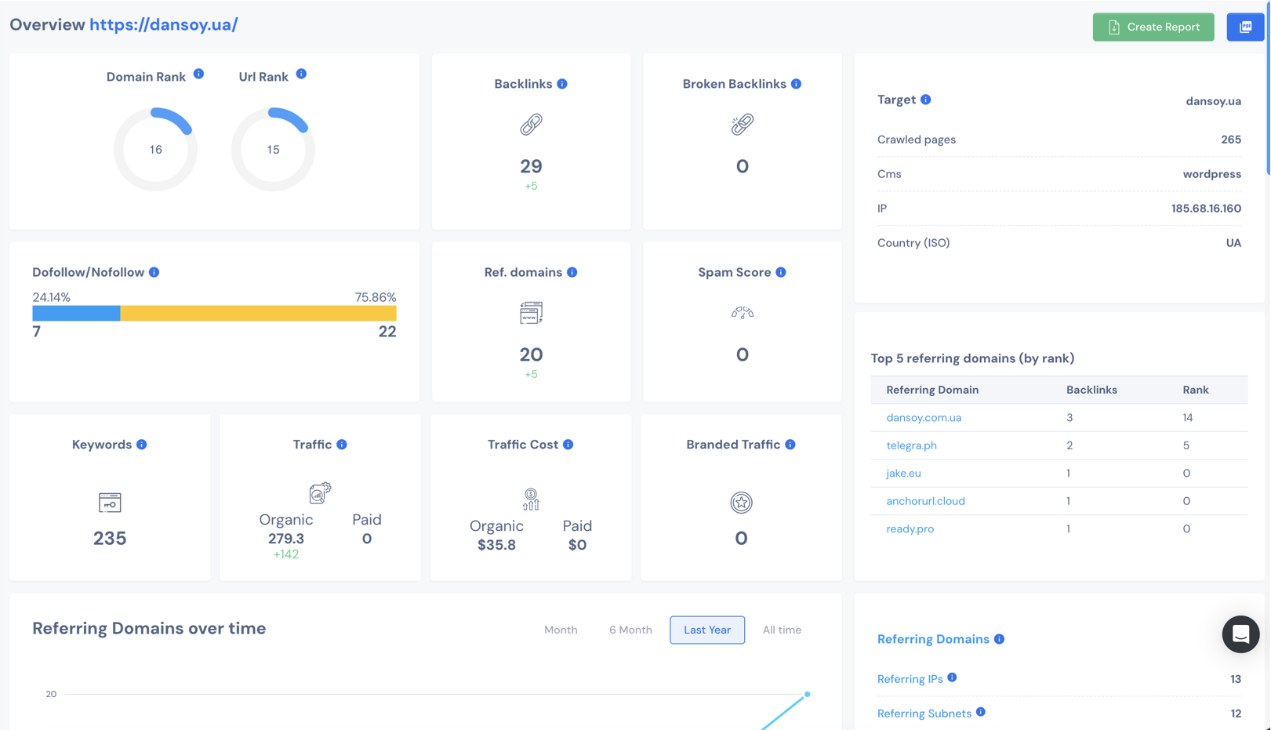The width and height of the screenshot is (1271, 730).
Task: Open the chat support widget
Action: point(1240,634)
